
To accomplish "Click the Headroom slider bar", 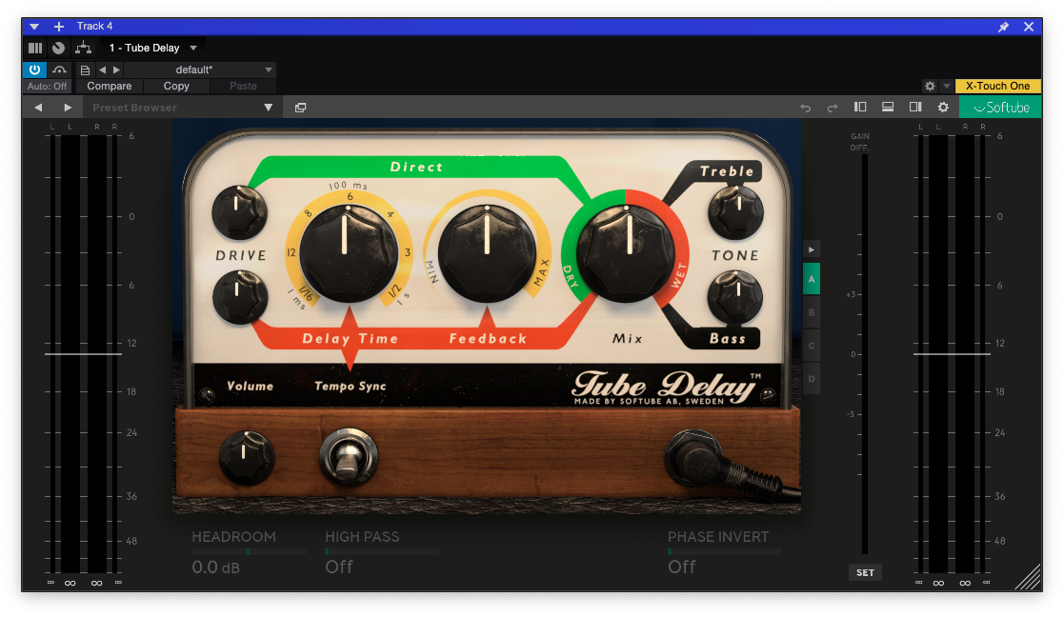I will (249, 552).
